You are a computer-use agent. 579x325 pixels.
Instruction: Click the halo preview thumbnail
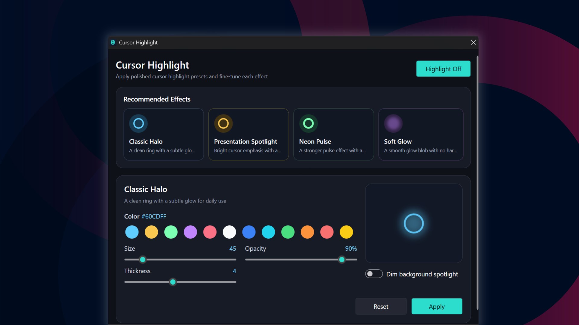(x=414, y=223)
